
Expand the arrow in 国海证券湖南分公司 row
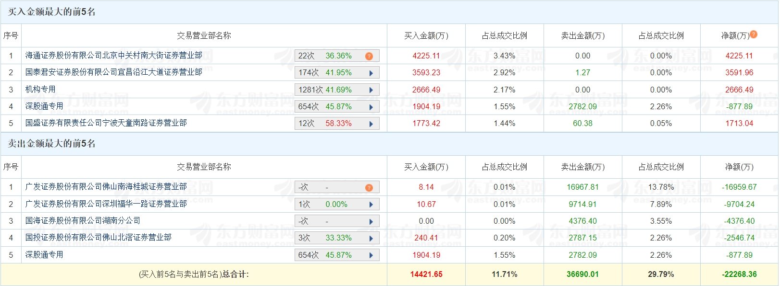coord(371,221)
